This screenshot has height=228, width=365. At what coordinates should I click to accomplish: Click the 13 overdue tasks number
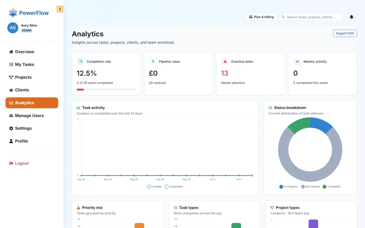pos(225,73)
